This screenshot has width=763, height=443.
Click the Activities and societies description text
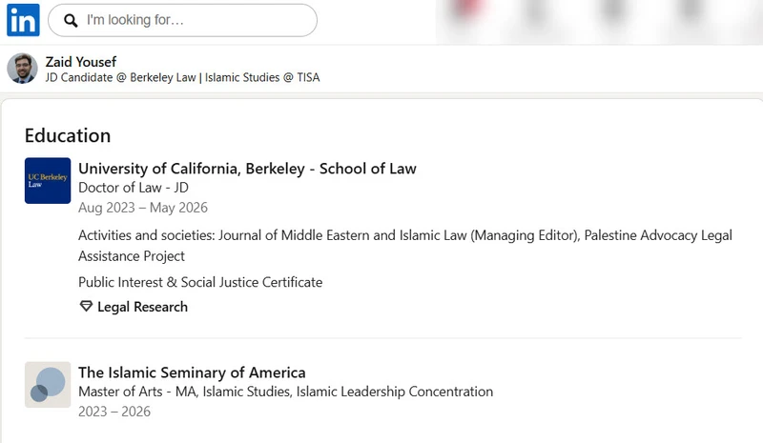click(x=405, y=246)
